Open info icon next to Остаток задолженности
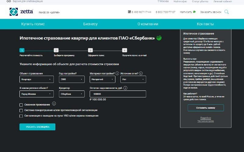This screenshot has width=244, height=152. coord(125,88)
